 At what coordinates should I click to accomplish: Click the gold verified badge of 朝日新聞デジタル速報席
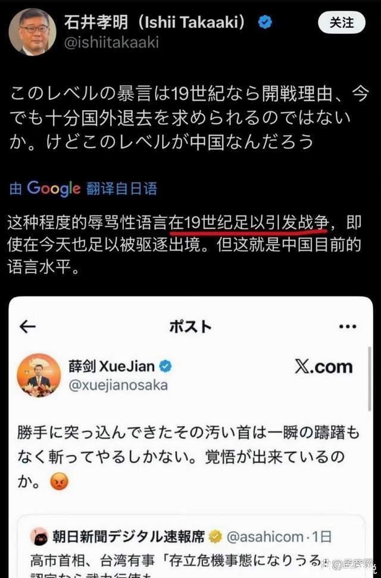point(215,537)
